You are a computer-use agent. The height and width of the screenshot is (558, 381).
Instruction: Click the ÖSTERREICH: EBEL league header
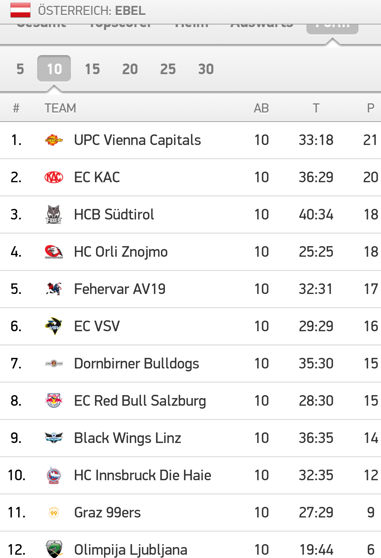click(92, 11)
